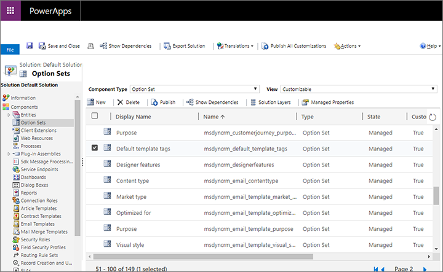
Task: Click the Market type row icon
Action: (x=107, y=196)
